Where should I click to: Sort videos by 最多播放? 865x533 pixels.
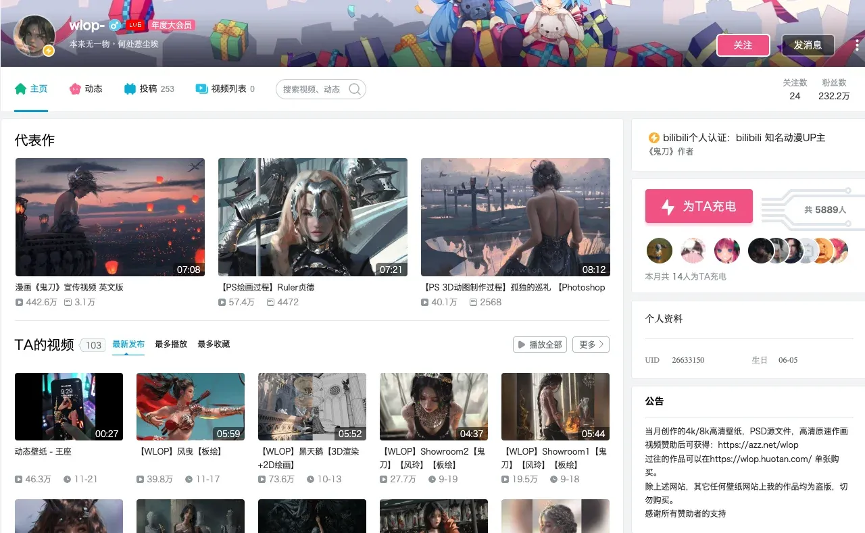(x=171, y=345)
